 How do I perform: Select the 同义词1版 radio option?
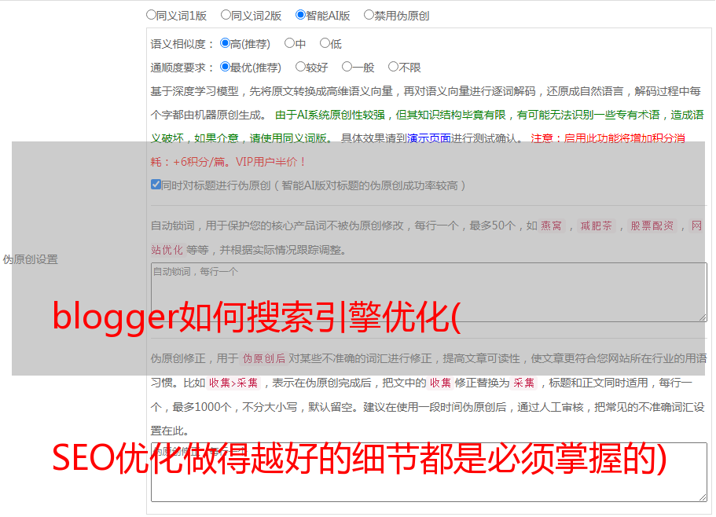click(151, 15)
